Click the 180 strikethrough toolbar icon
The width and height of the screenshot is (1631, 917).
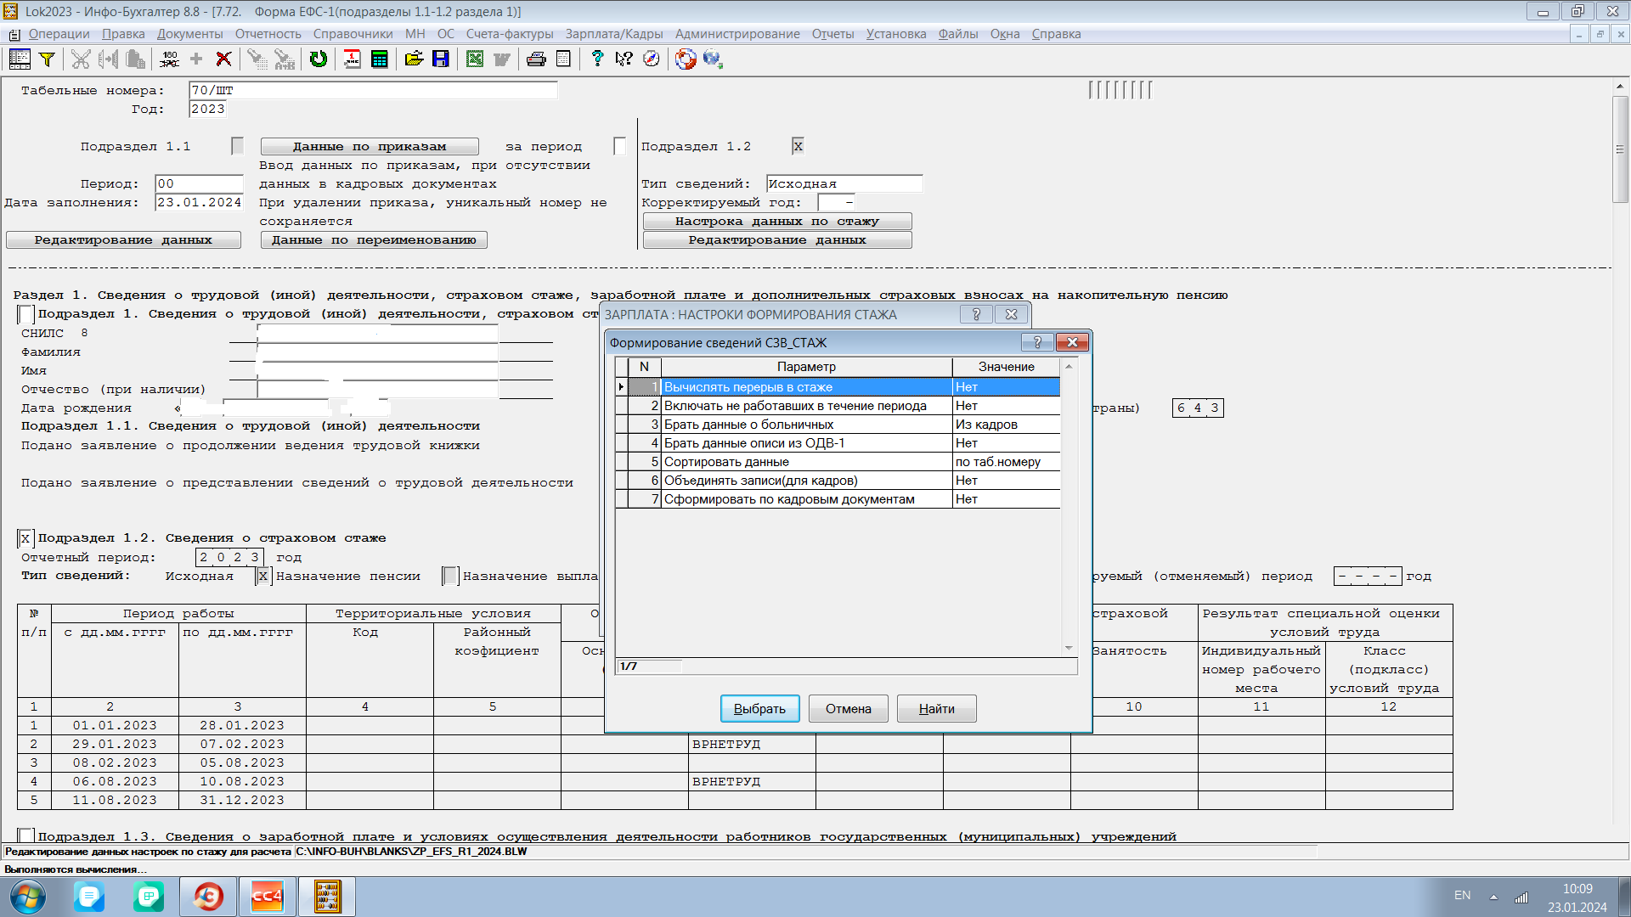pos(169,59)
